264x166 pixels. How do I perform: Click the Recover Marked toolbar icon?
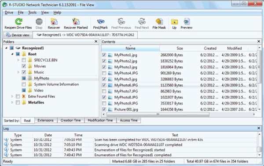pos(76,22)
